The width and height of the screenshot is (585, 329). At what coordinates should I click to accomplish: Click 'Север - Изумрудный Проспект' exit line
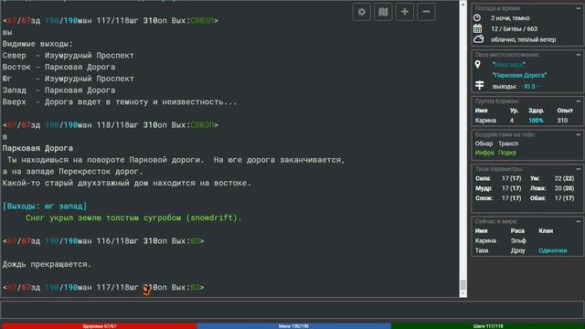(69, 56)
